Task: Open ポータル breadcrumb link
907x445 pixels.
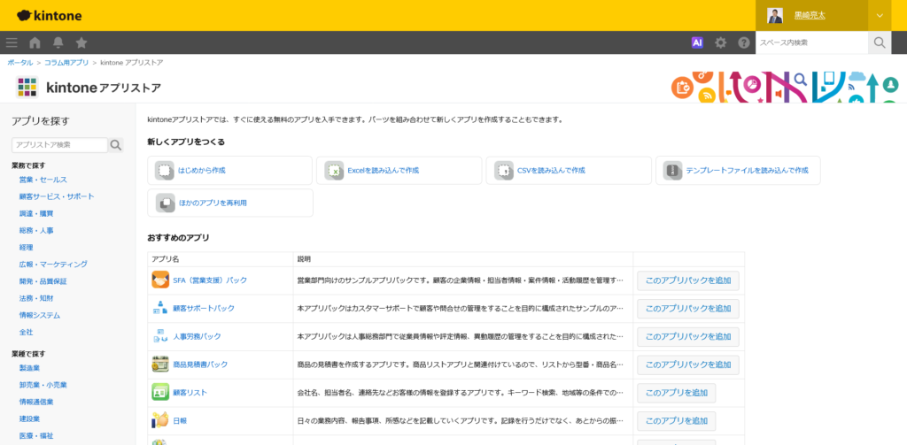Action: coord(19,62)
